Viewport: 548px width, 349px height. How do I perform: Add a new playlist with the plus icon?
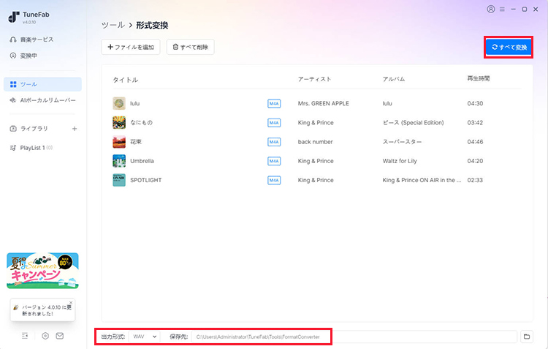coord(75,129)
